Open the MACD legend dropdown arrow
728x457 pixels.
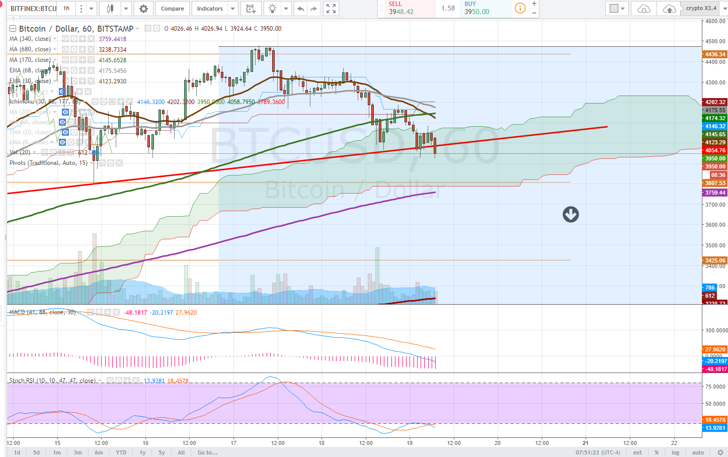(x=80, y=312)
